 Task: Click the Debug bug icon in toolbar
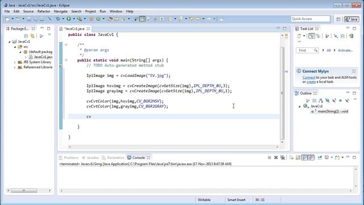click(58, 19)
